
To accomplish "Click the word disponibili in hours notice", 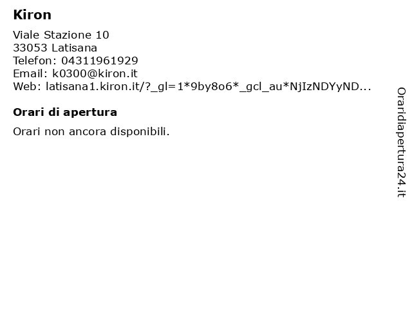I will point(140,131).
